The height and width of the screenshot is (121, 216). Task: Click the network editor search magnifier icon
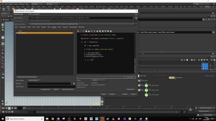[x=212, y=60]
